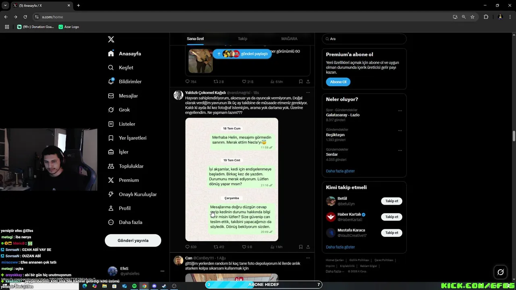The image size is (516, 290).
Task: Switch to MAĞARA tab
Action: [x=289, y=39]
